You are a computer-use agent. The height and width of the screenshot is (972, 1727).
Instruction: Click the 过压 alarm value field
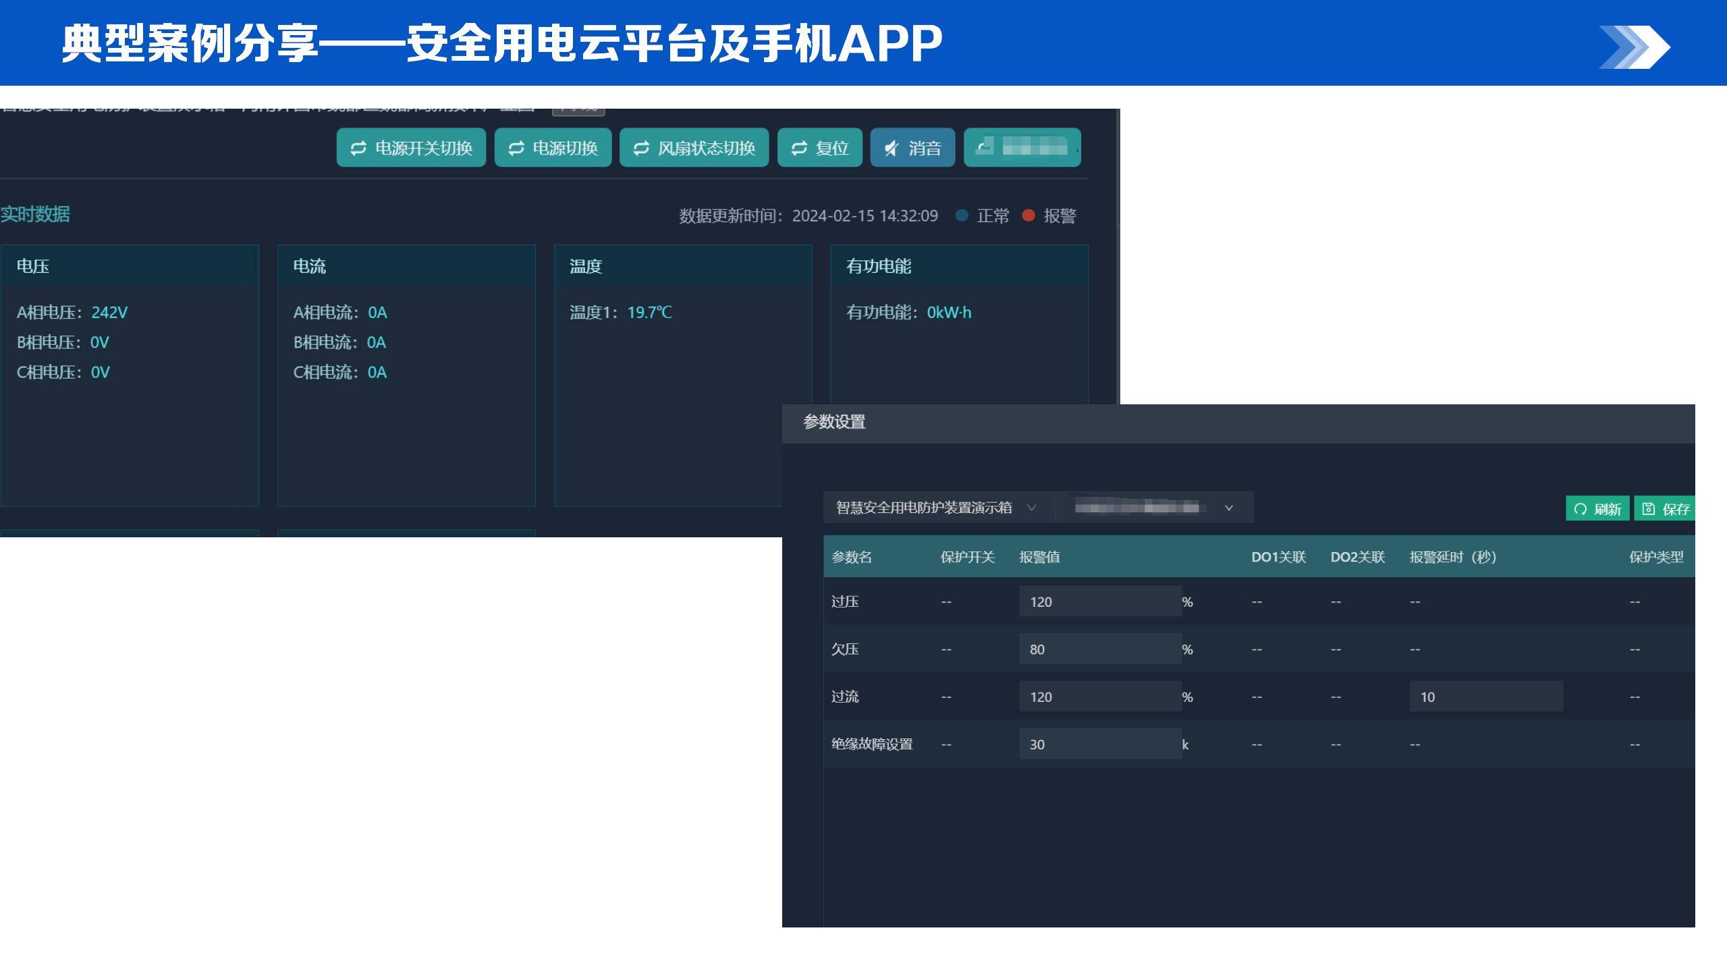pyautogui.click(x=1099, y=601)
